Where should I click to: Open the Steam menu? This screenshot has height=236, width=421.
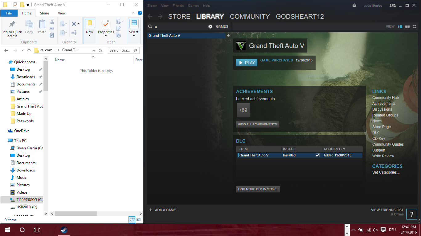tap(152, 6)
